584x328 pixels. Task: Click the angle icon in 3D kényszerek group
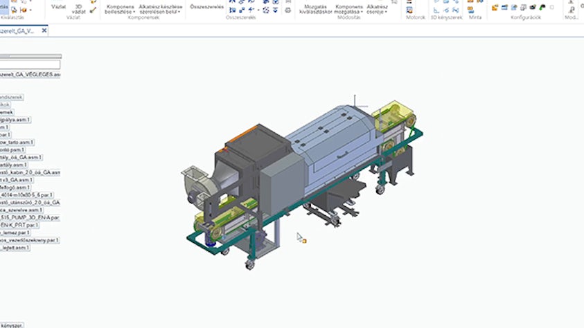[x=436, y=10]
